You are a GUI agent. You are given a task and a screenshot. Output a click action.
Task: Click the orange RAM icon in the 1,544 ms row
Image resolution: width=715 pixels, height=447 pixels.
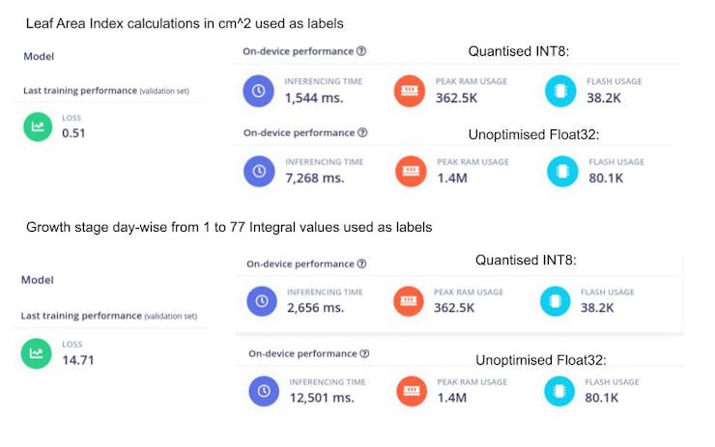(410, 91)
